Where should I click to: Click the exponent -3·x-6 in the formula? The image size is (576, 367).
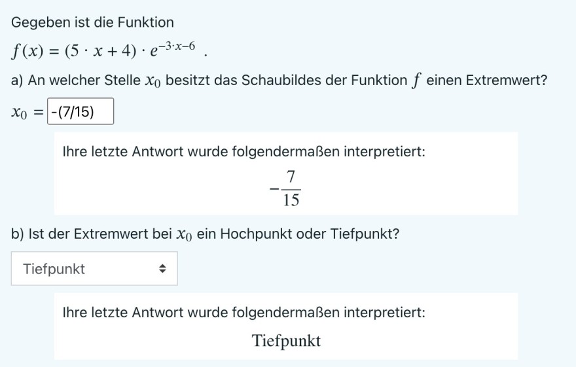coord(175,46)
